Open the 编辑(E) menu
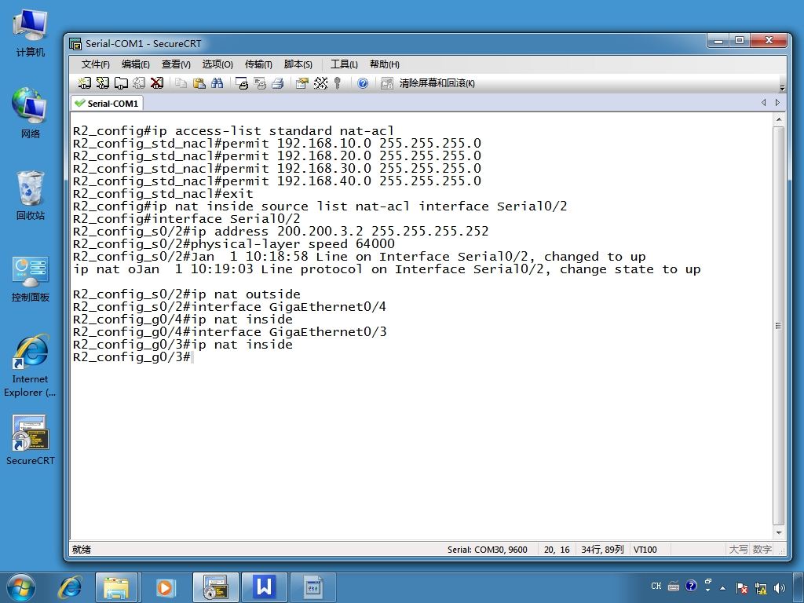Screen dimensions: 804x603 [x=135, y=64]
